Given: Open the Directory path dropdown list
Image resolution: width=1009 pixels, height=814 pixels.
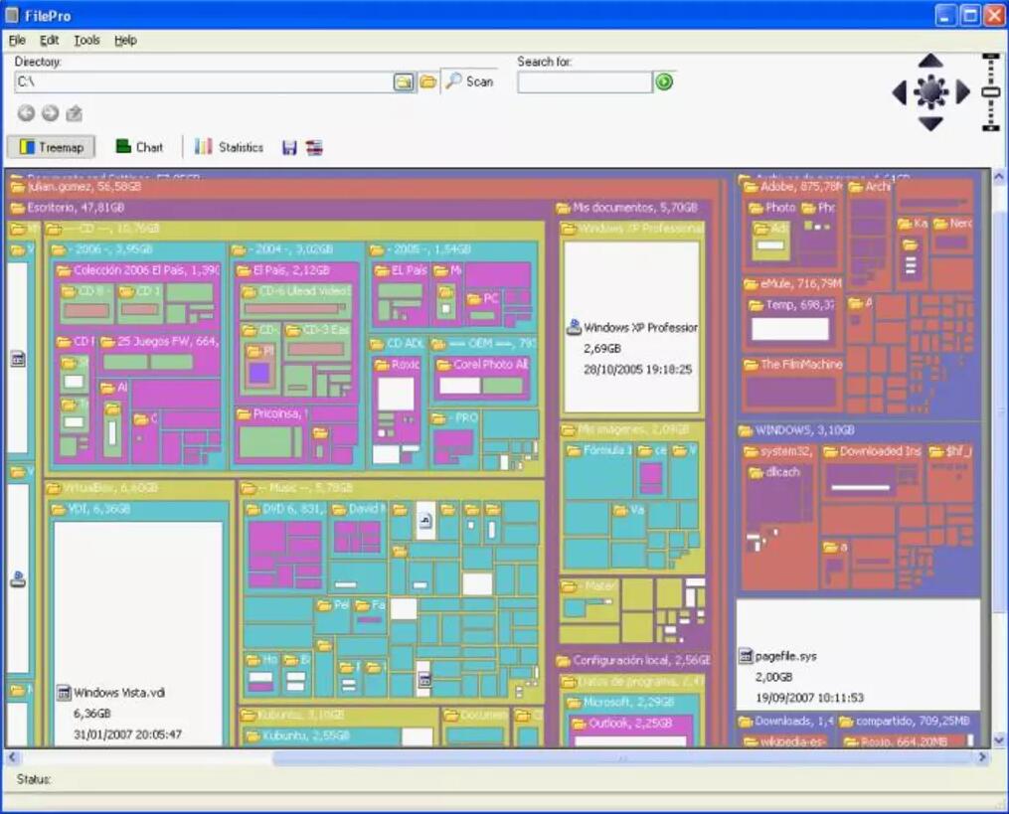Looking at the screenshot, I should tap(404, 82).
